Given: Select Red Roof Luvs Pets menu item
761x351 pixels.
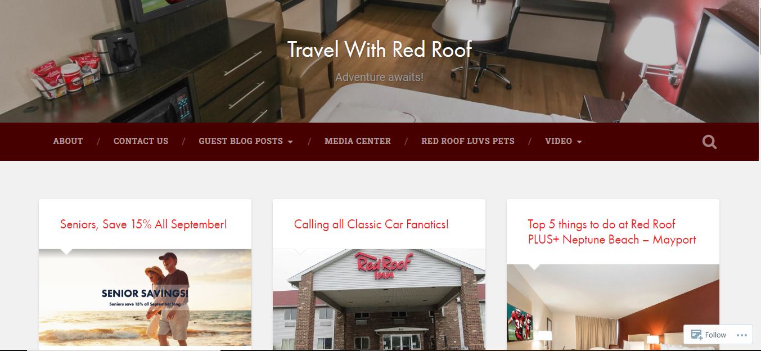Looking at the screenshot, I should (468, 141).
